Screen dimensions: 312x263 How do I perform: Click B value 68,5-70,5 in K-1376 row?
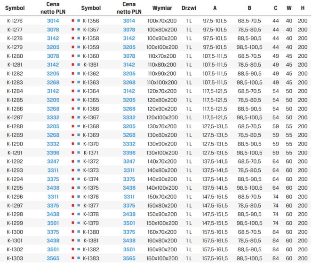point(249,196)
